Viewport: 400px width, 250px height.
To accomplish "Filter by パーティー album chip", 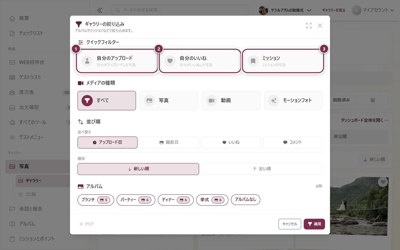I will tap(136, 200).
